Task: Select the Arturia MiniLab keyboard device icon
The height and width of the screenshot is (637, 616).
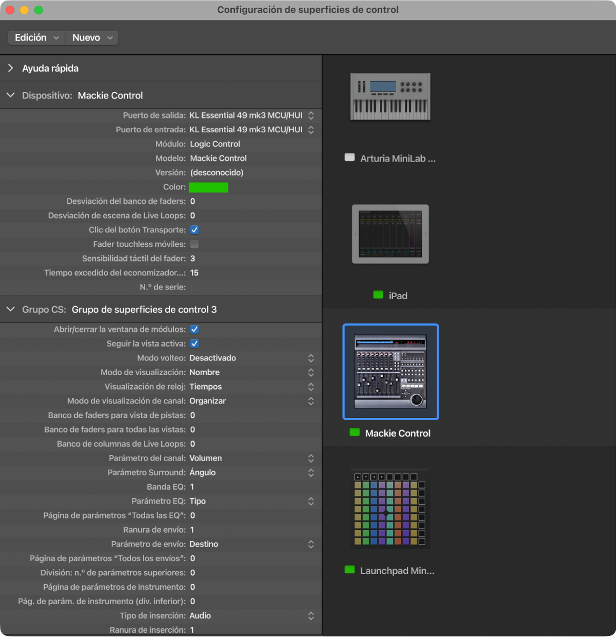Action: 390,97
